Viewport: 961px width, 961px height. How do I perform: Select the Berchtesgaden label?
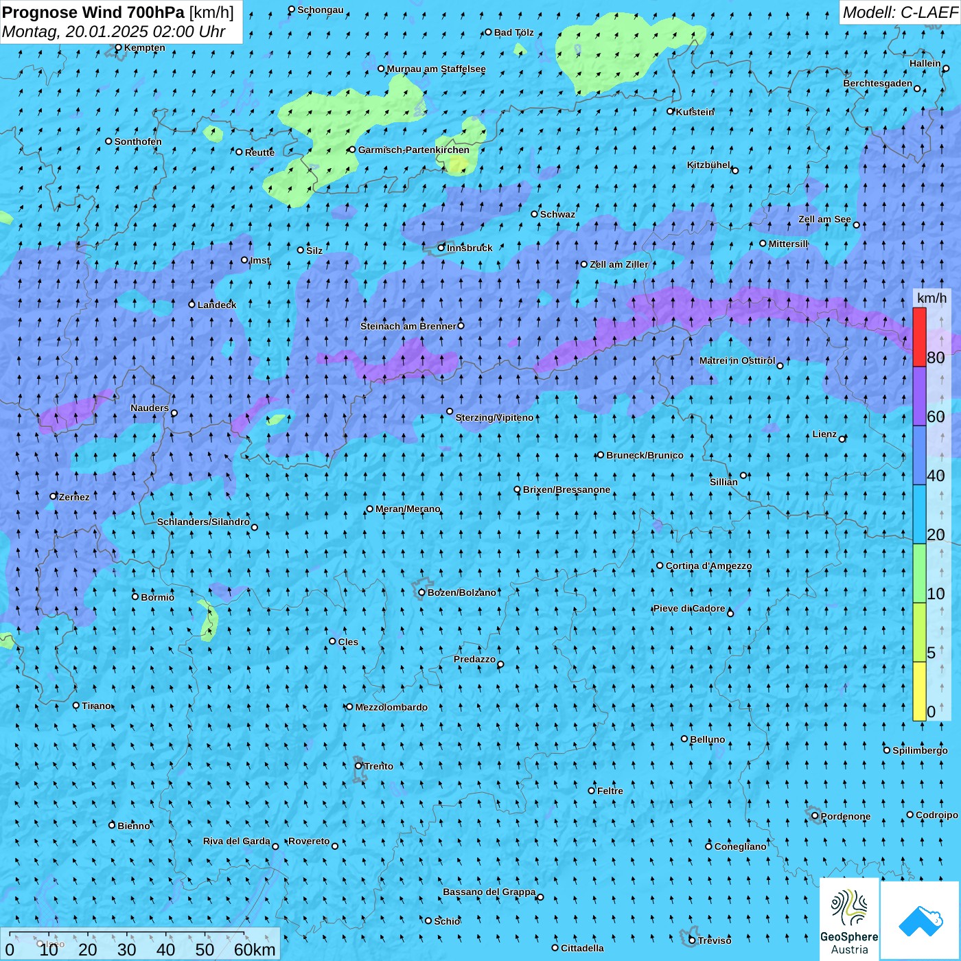pyautogui.click(x=878, y=84)
